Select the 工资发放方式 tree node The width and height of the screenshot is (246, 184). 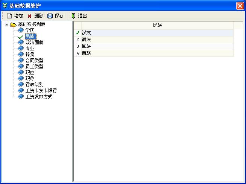(39, 97)
